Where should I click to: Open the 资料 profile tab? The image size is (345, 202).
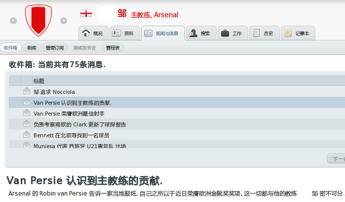124,33
